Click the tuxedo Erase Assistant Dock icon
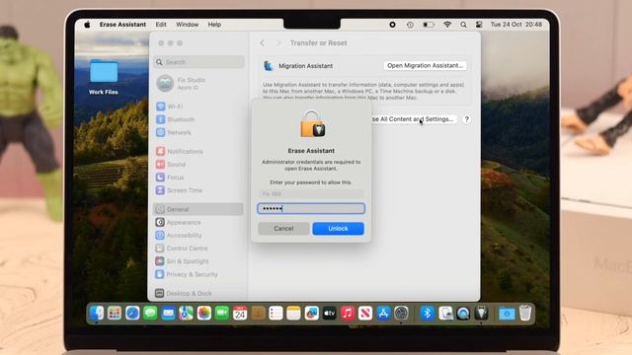This screenshot has width=632, height=355. pyautogui.click(x=481, y=314)
